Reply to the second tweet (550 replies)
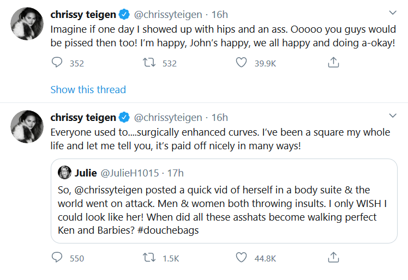The height and width of the screenshot is (280, 408). tap(57, 258)
